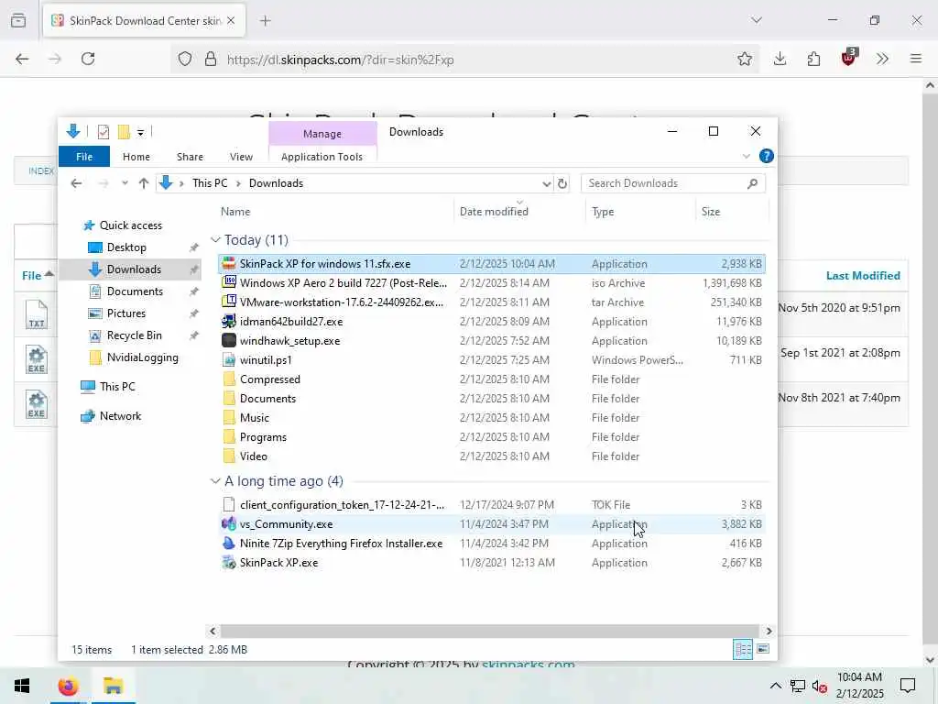This screenshot has width=938, height=704.
Task: Open the File ribbon tab
Action: [84, 157]
